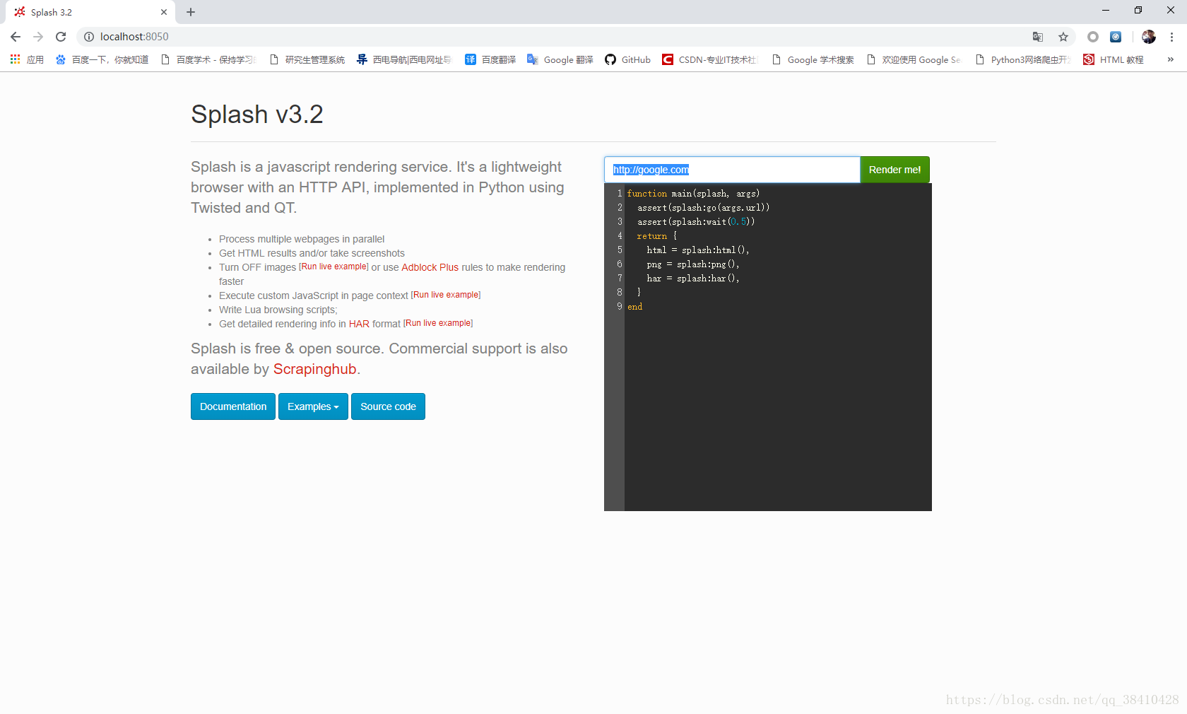Click code line 'assert(splash:go(args.url))'
1187x714 pixels.
pyautogui.click(x=703, y=207)
